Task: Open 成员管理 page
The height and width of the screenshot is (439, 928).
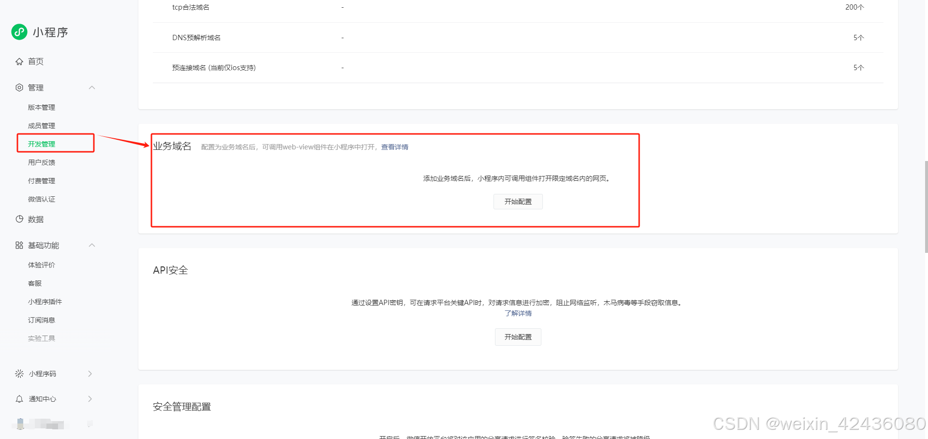Action: tap(42, 125)
